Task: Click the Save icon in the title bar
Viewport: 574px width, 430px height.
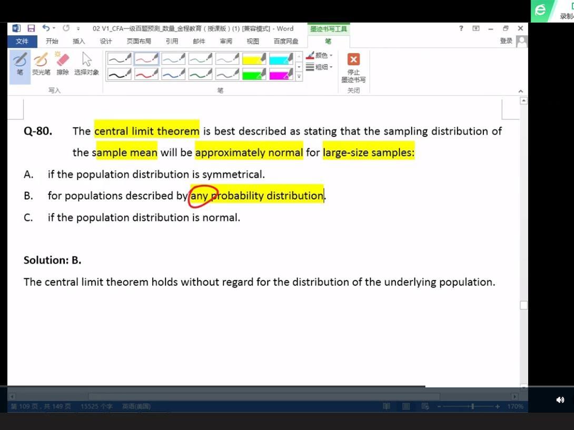Action: 31,28
